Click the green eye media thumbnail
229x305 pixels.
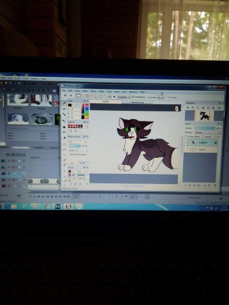click(42, 119)
